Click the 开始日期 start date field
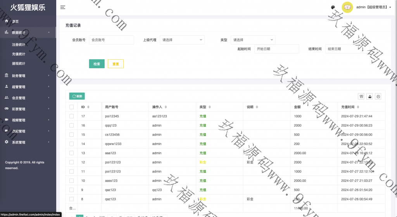Screen dimensions: 397x217 tap(276, 49)
